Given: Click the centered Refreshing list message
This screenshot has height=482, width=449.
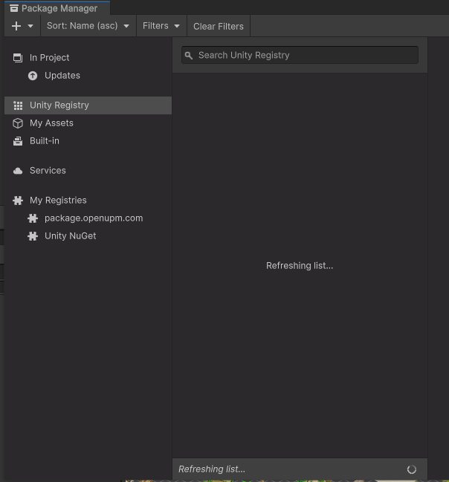Looking at the screenshot, I should [x=300, y=266].
